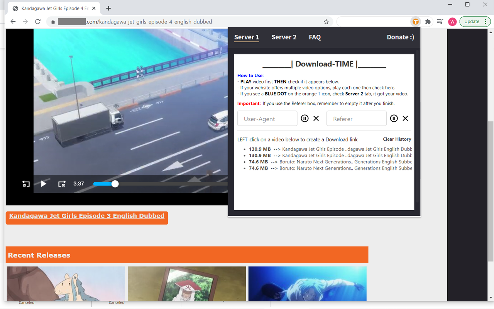This screenshot has height=309, width=494.
Task: Click the music playlist icon in browser toolbar
Action: click(x=440, y=22)
